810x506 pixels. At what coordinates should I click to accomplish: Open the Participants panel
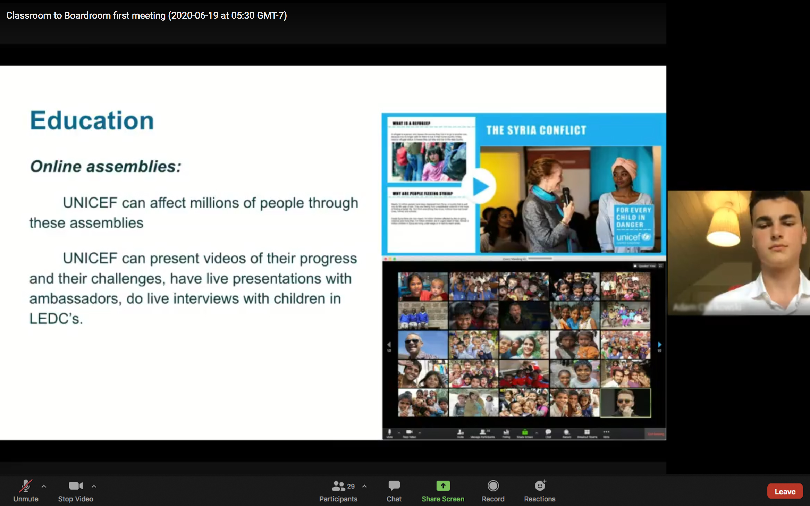point(338,491)
